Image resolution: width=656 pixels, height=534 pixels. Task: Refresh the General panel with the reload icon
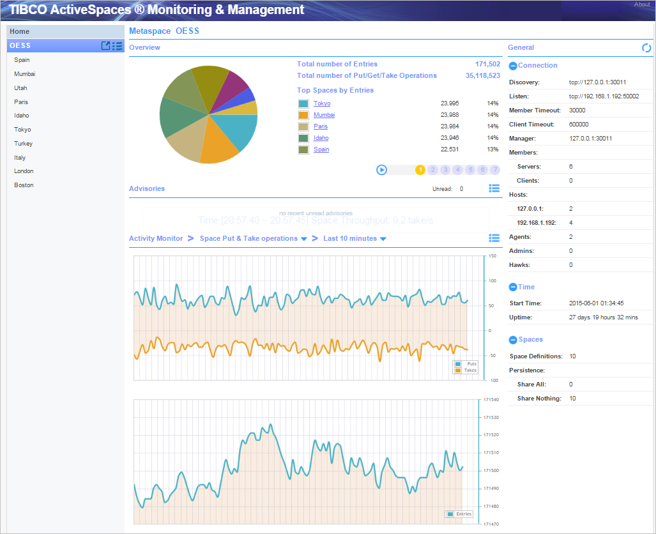coord(646,47)
